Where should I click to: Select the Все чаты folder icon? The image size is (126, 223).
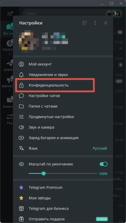[x=10, y=27]
